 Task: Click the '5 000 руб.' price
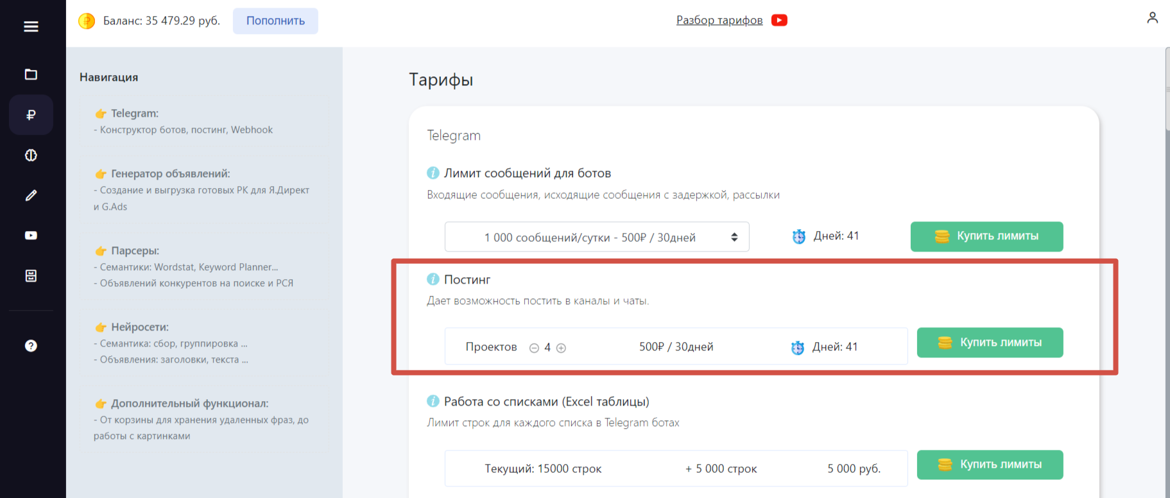[x=854, y=468]
